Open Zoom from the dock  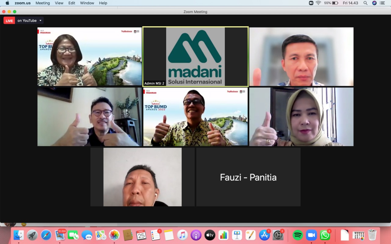click(311, 235)
